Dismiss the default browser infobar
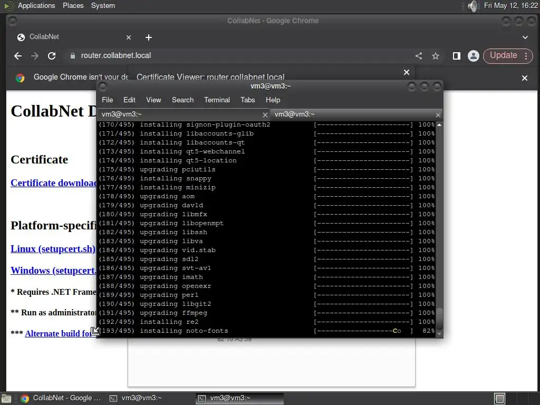 [525, 78]
